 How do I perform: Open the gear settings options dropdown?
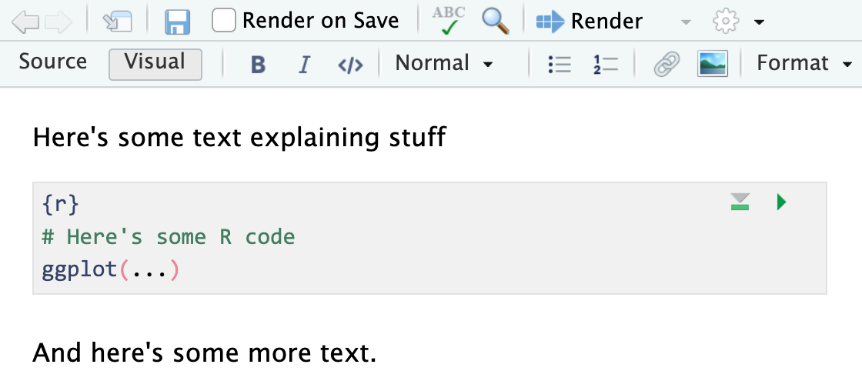[737, 22]
